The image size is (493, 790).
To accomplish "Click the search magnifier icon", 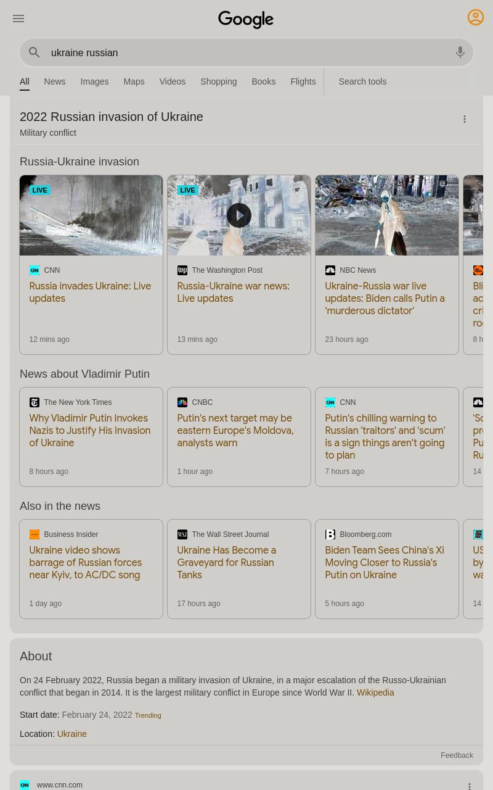I will coord(35,53).
